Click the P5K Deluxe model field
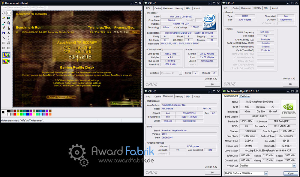The height and width of the screenshot is (177, 300). tap(178, 109)
